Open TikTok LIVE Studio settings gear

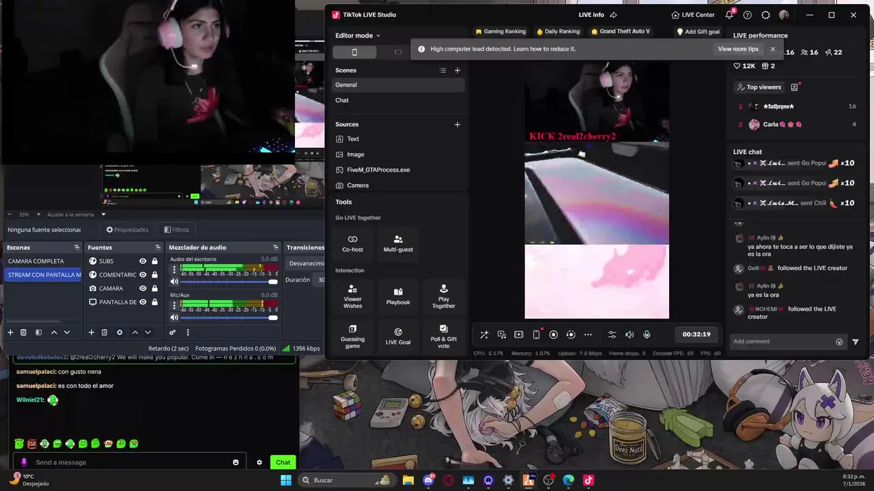pyautogui.click(x=765, y=15)
